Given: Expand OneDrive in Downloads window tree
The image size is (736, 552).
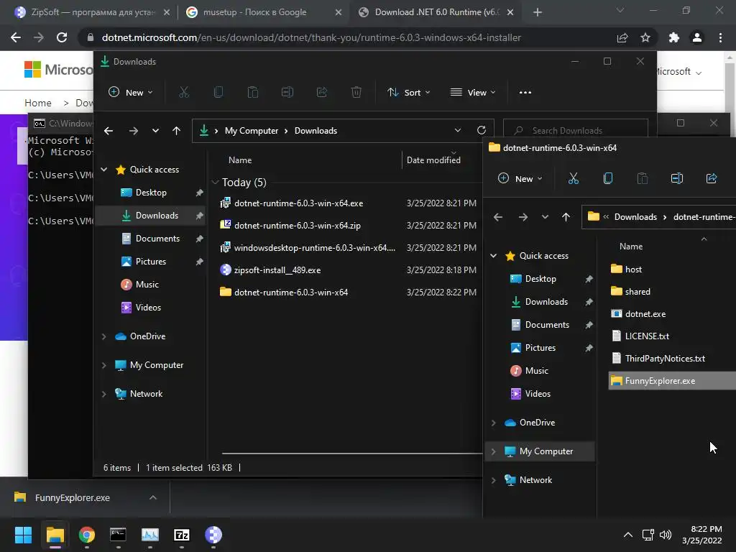Looking at the screenshot, I should (x=103, y=336).
